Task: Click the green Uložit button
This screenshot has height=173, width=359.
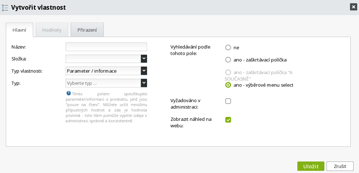Action: (x=311, y=167)
